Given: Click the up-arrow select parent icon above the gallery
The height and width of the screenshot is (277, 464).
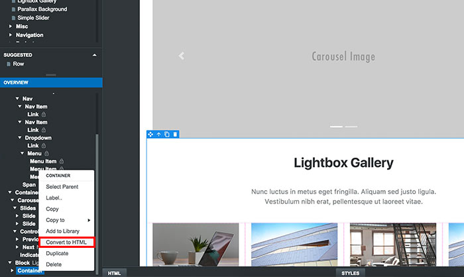Looking at the screenshot, I should (x=158, y=135).
